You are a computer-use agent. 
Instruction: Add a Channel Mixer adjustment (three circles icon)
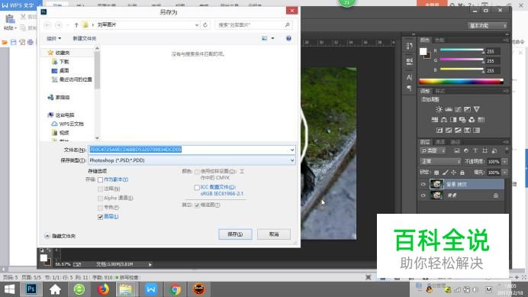click(x=472, y=120)
